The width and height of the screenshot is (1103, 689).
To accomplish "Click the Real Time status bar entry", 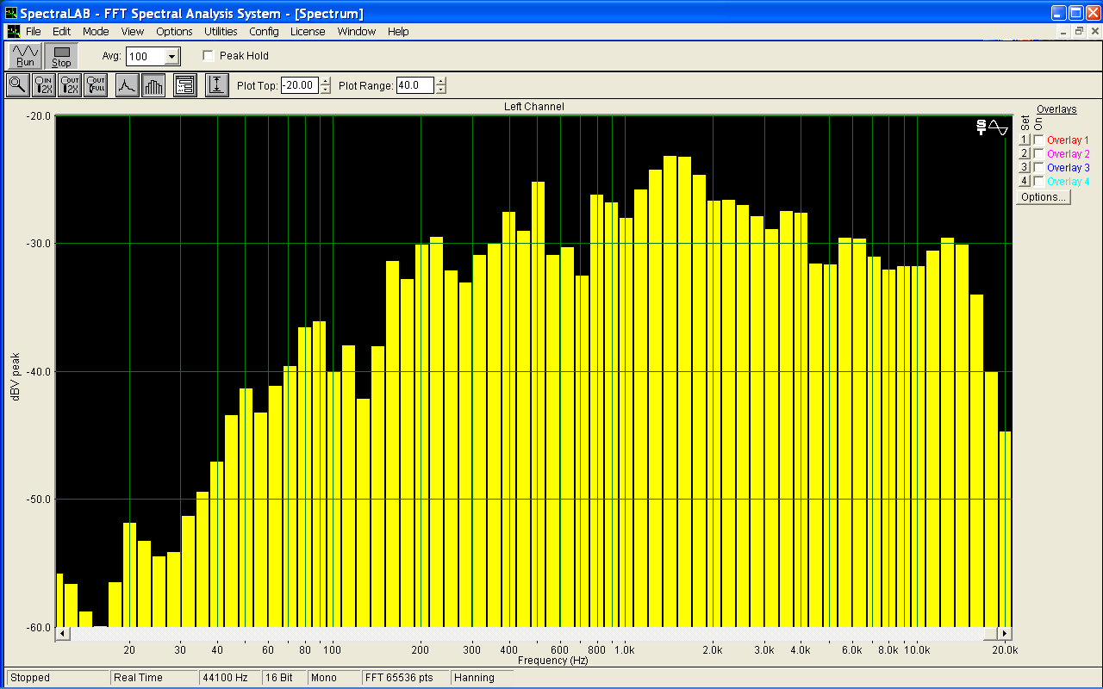I will click(154, 678).
